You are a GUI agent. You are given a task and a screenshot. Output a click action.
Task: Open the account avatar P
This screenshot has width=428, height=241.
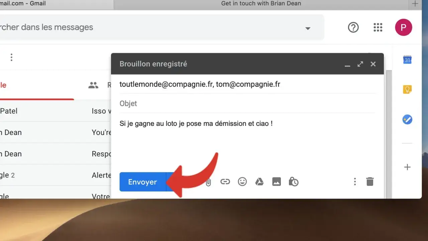[404, 27]
